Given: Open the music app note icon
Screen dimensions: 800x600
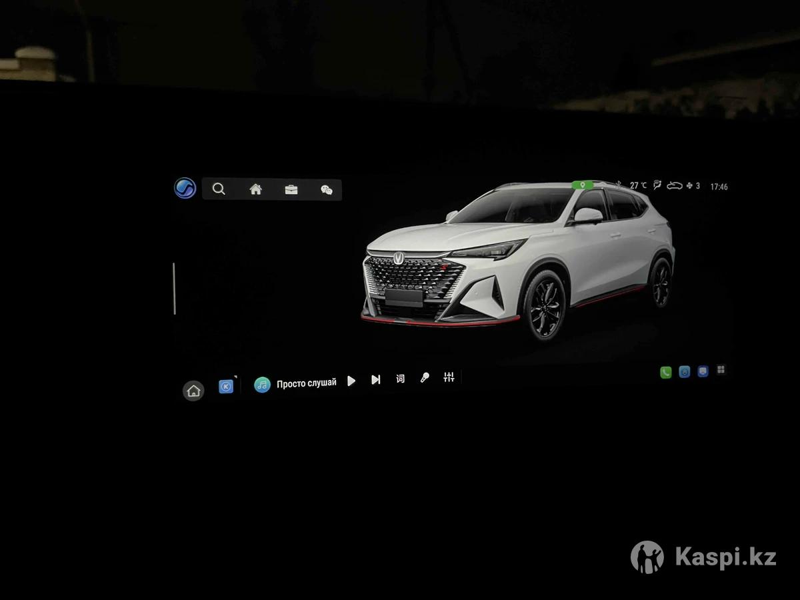Looking at the screenshot, I should point(262,384).
